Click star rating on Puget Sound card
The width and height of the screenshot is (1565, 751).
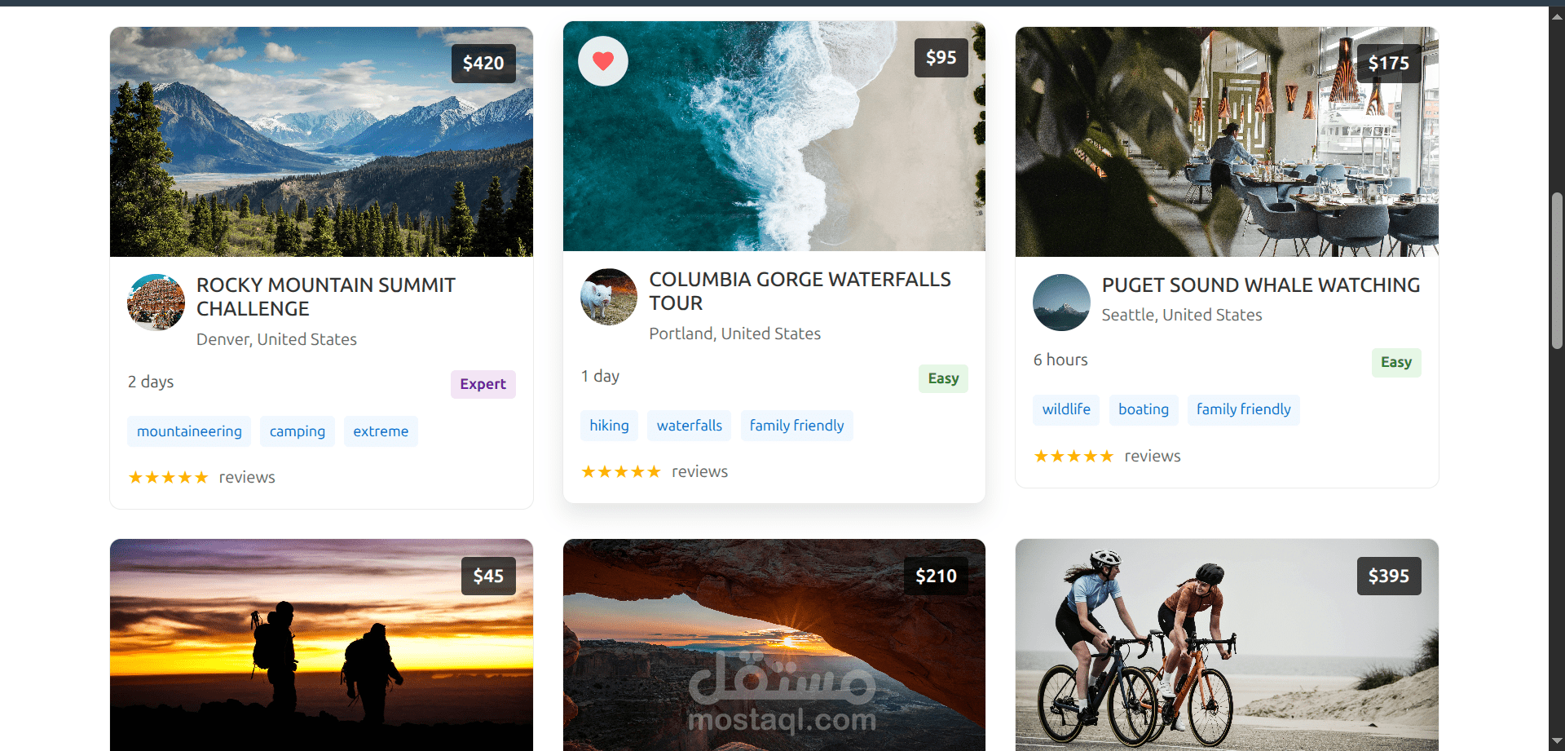(x=1073, y=457)
